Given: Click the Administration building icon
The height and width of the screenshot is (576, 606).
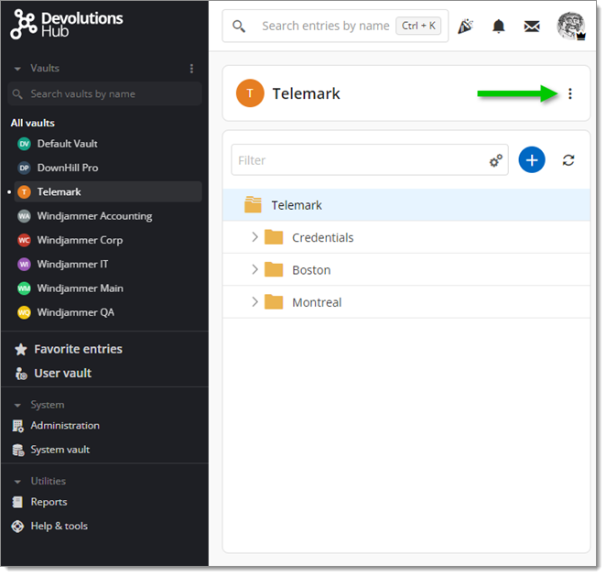Looking at the screenshot, I should point(17,426).
